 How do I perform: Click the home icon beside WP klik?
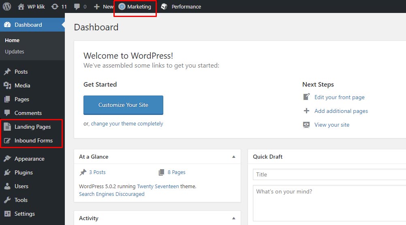[x=21, y=6]
